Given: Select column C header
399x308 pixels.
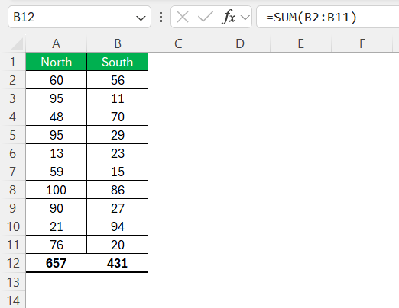Looking at the screenshot, I should pos(179,43).
